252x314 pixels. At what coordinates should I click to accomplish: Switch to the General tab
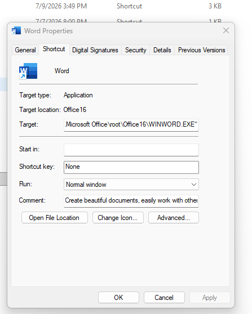pyautogui.click(x=25, y=50)
